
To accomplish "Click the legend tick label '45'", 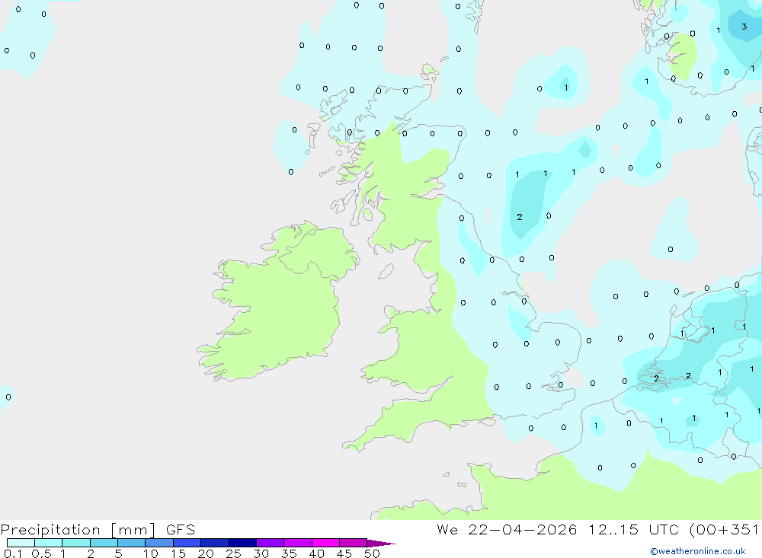I will [344, 553].
